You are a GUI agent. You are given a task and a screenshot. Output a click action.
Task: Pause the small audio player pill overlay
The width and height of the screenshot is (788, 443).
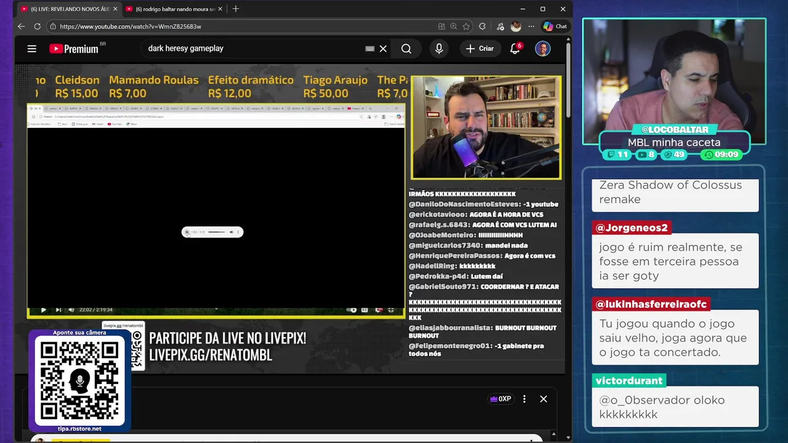pyautogui.click(x=187, y=232)
